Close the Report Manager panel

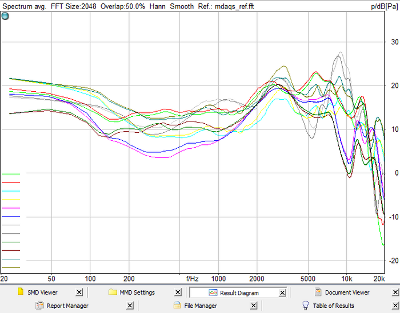click(130, 306)
